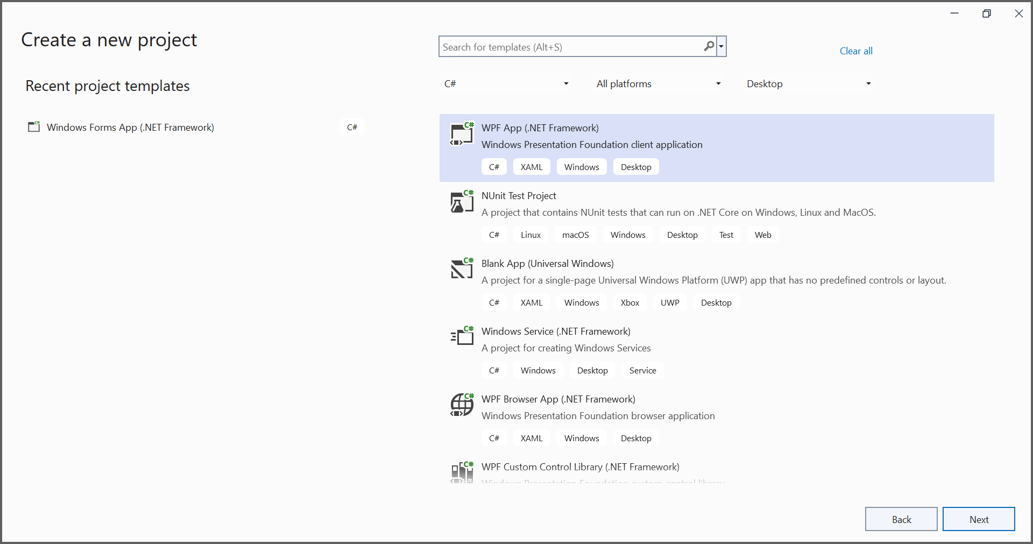Click 'A project for creating Windows Services' text
The image size is (1033, 544).
(x=566, y=348)
